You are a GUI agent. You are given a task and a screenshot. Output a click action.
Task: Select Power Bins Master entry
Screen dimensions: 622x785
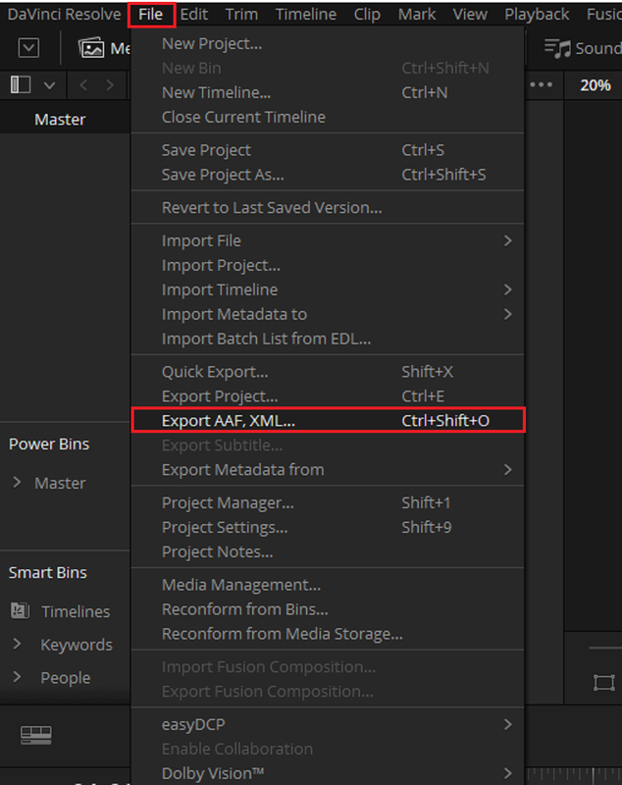[60, 483]
